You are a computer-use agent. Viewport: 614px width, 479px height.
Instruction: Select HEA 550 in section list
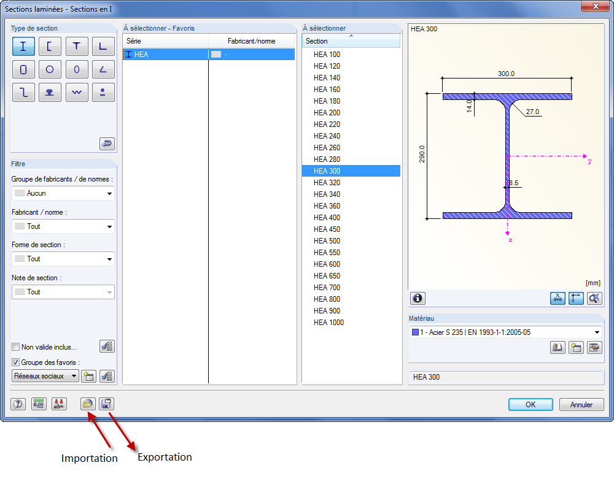[x=351, y=253]
